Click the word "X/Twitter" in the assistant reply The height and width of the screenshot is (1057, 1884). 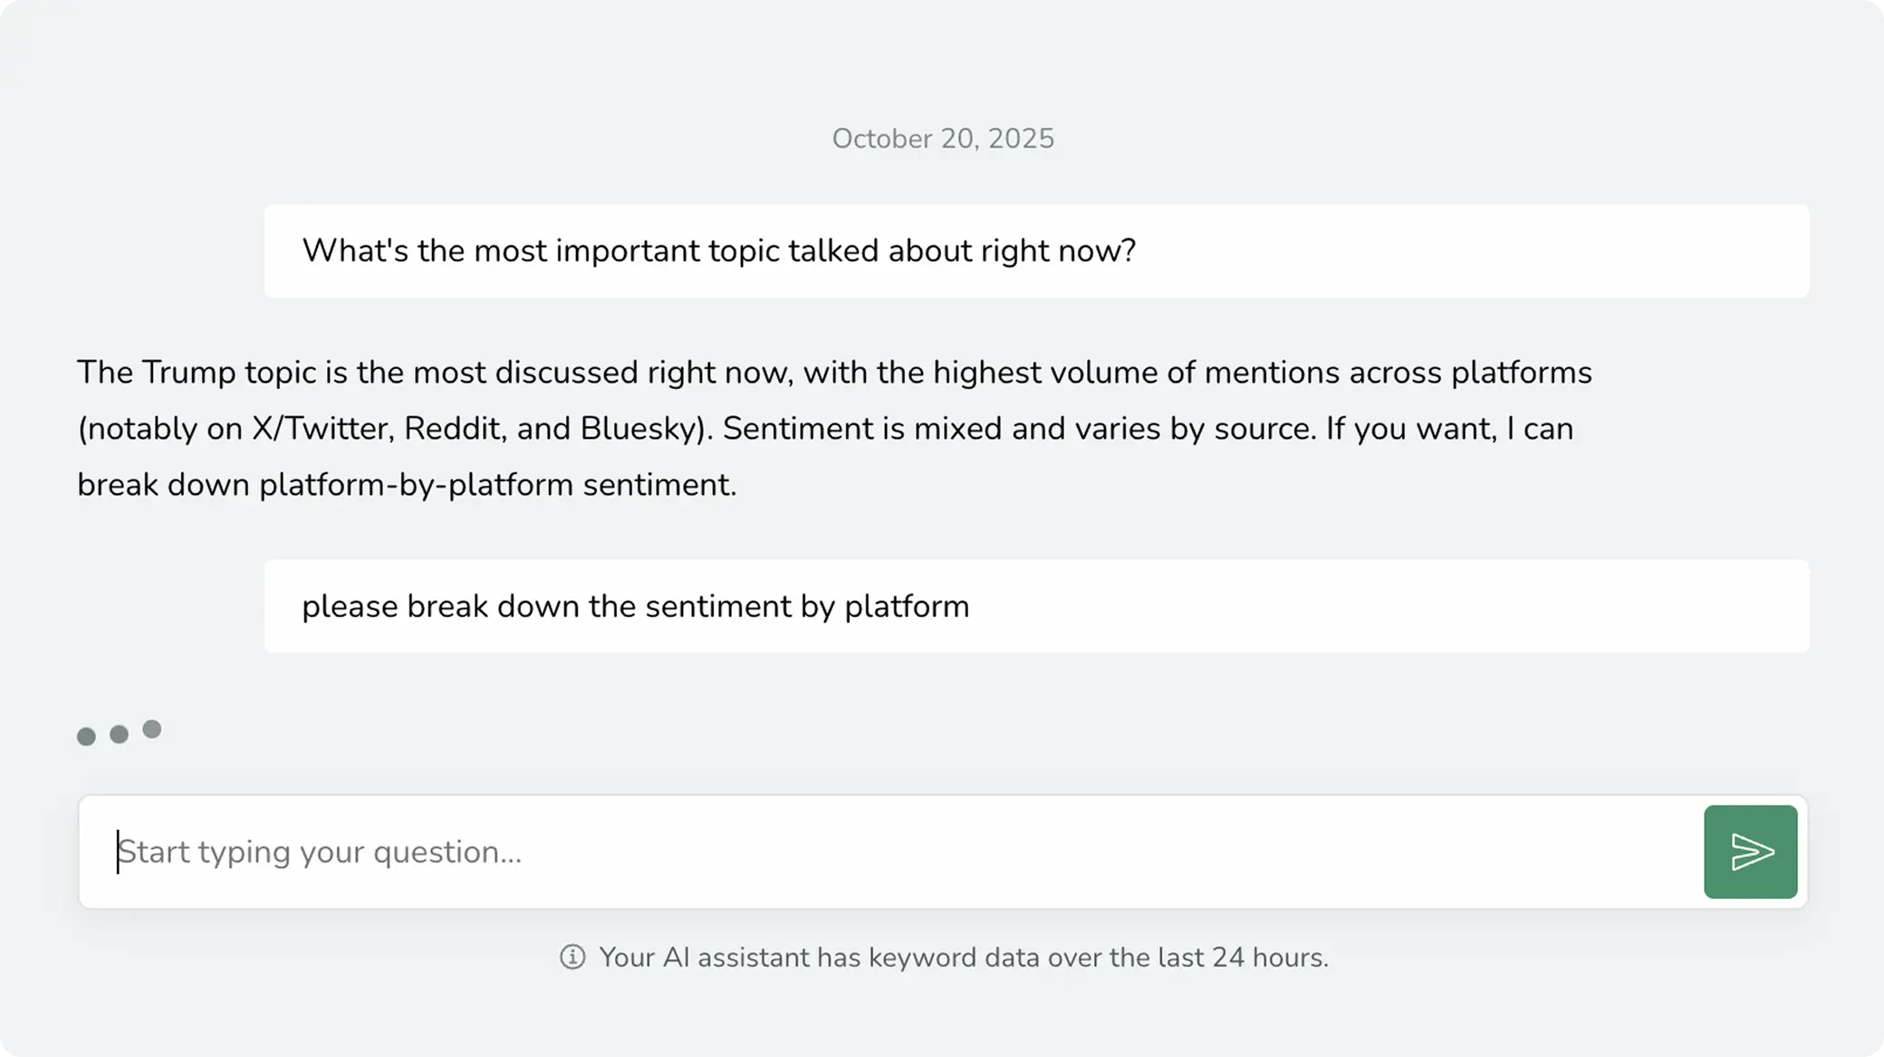click(322, 428)
